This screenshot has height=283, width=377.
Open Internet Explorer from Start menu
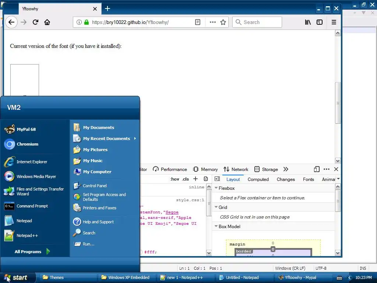[x=26, y=162]
